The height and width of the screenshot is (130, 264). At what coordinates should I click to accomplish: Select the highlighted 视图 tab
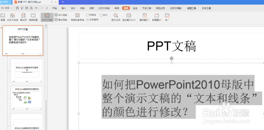click(126, 8)
